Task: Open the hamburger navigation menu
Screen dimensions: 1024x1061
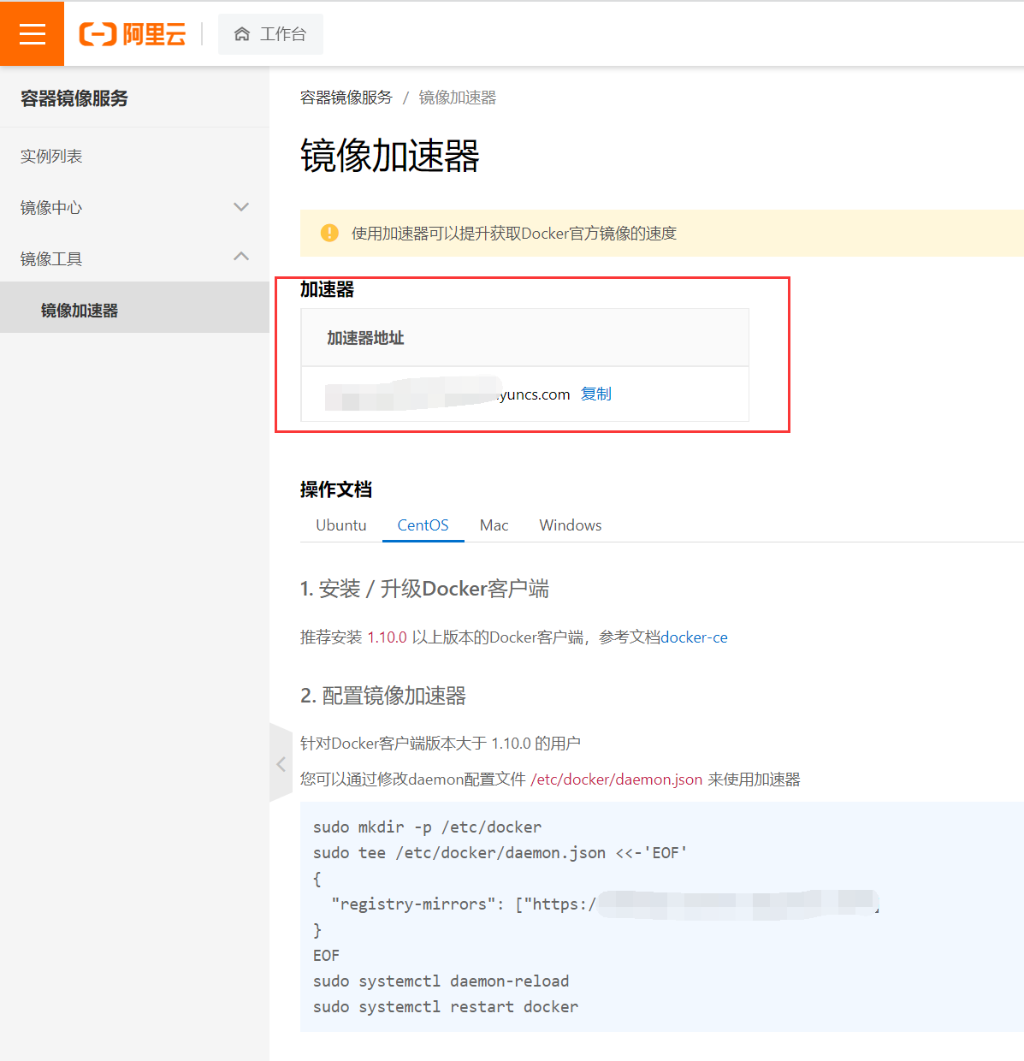Action: coord(32,33)
